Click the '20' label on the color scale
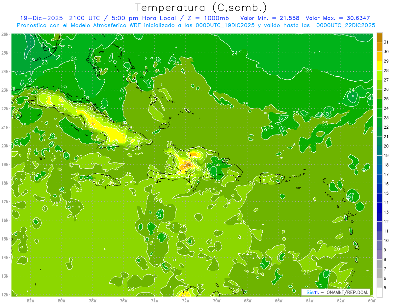Screen dimensions: 395x305 coord(386,146)
